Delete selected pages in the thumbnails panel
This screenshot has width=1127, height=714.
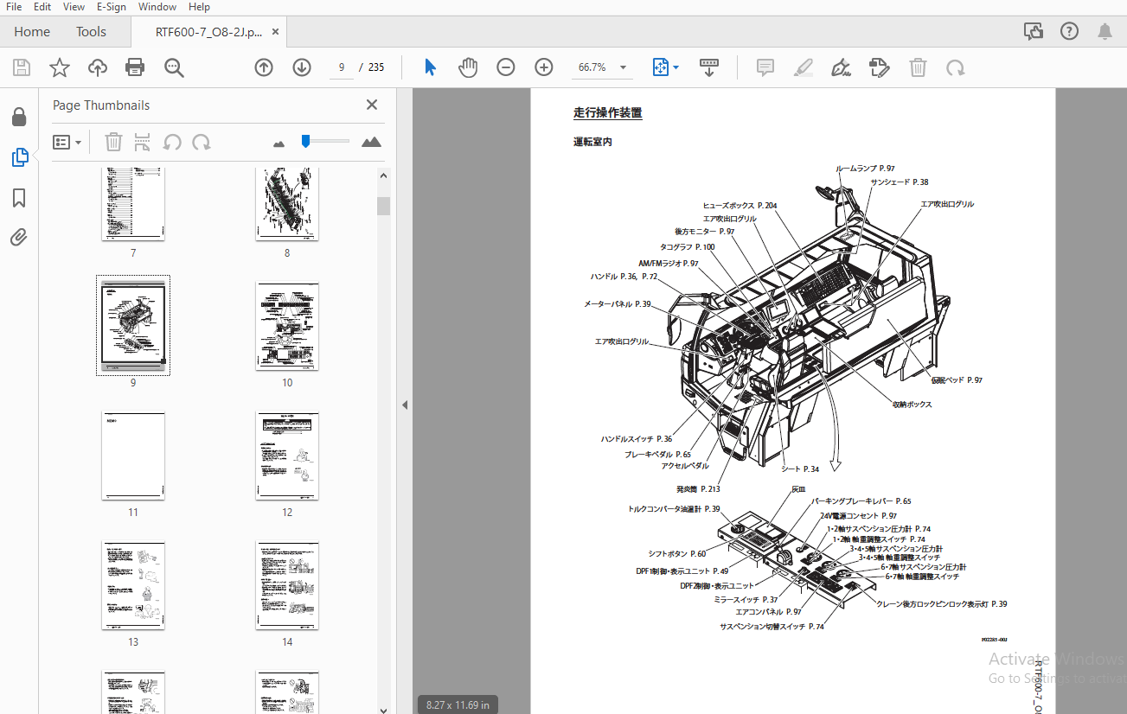click(114, 142)
